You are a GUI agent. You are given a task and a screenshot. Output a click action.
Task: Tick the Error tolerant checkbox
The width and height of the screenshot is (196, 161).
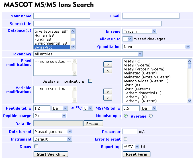point(126,139)
